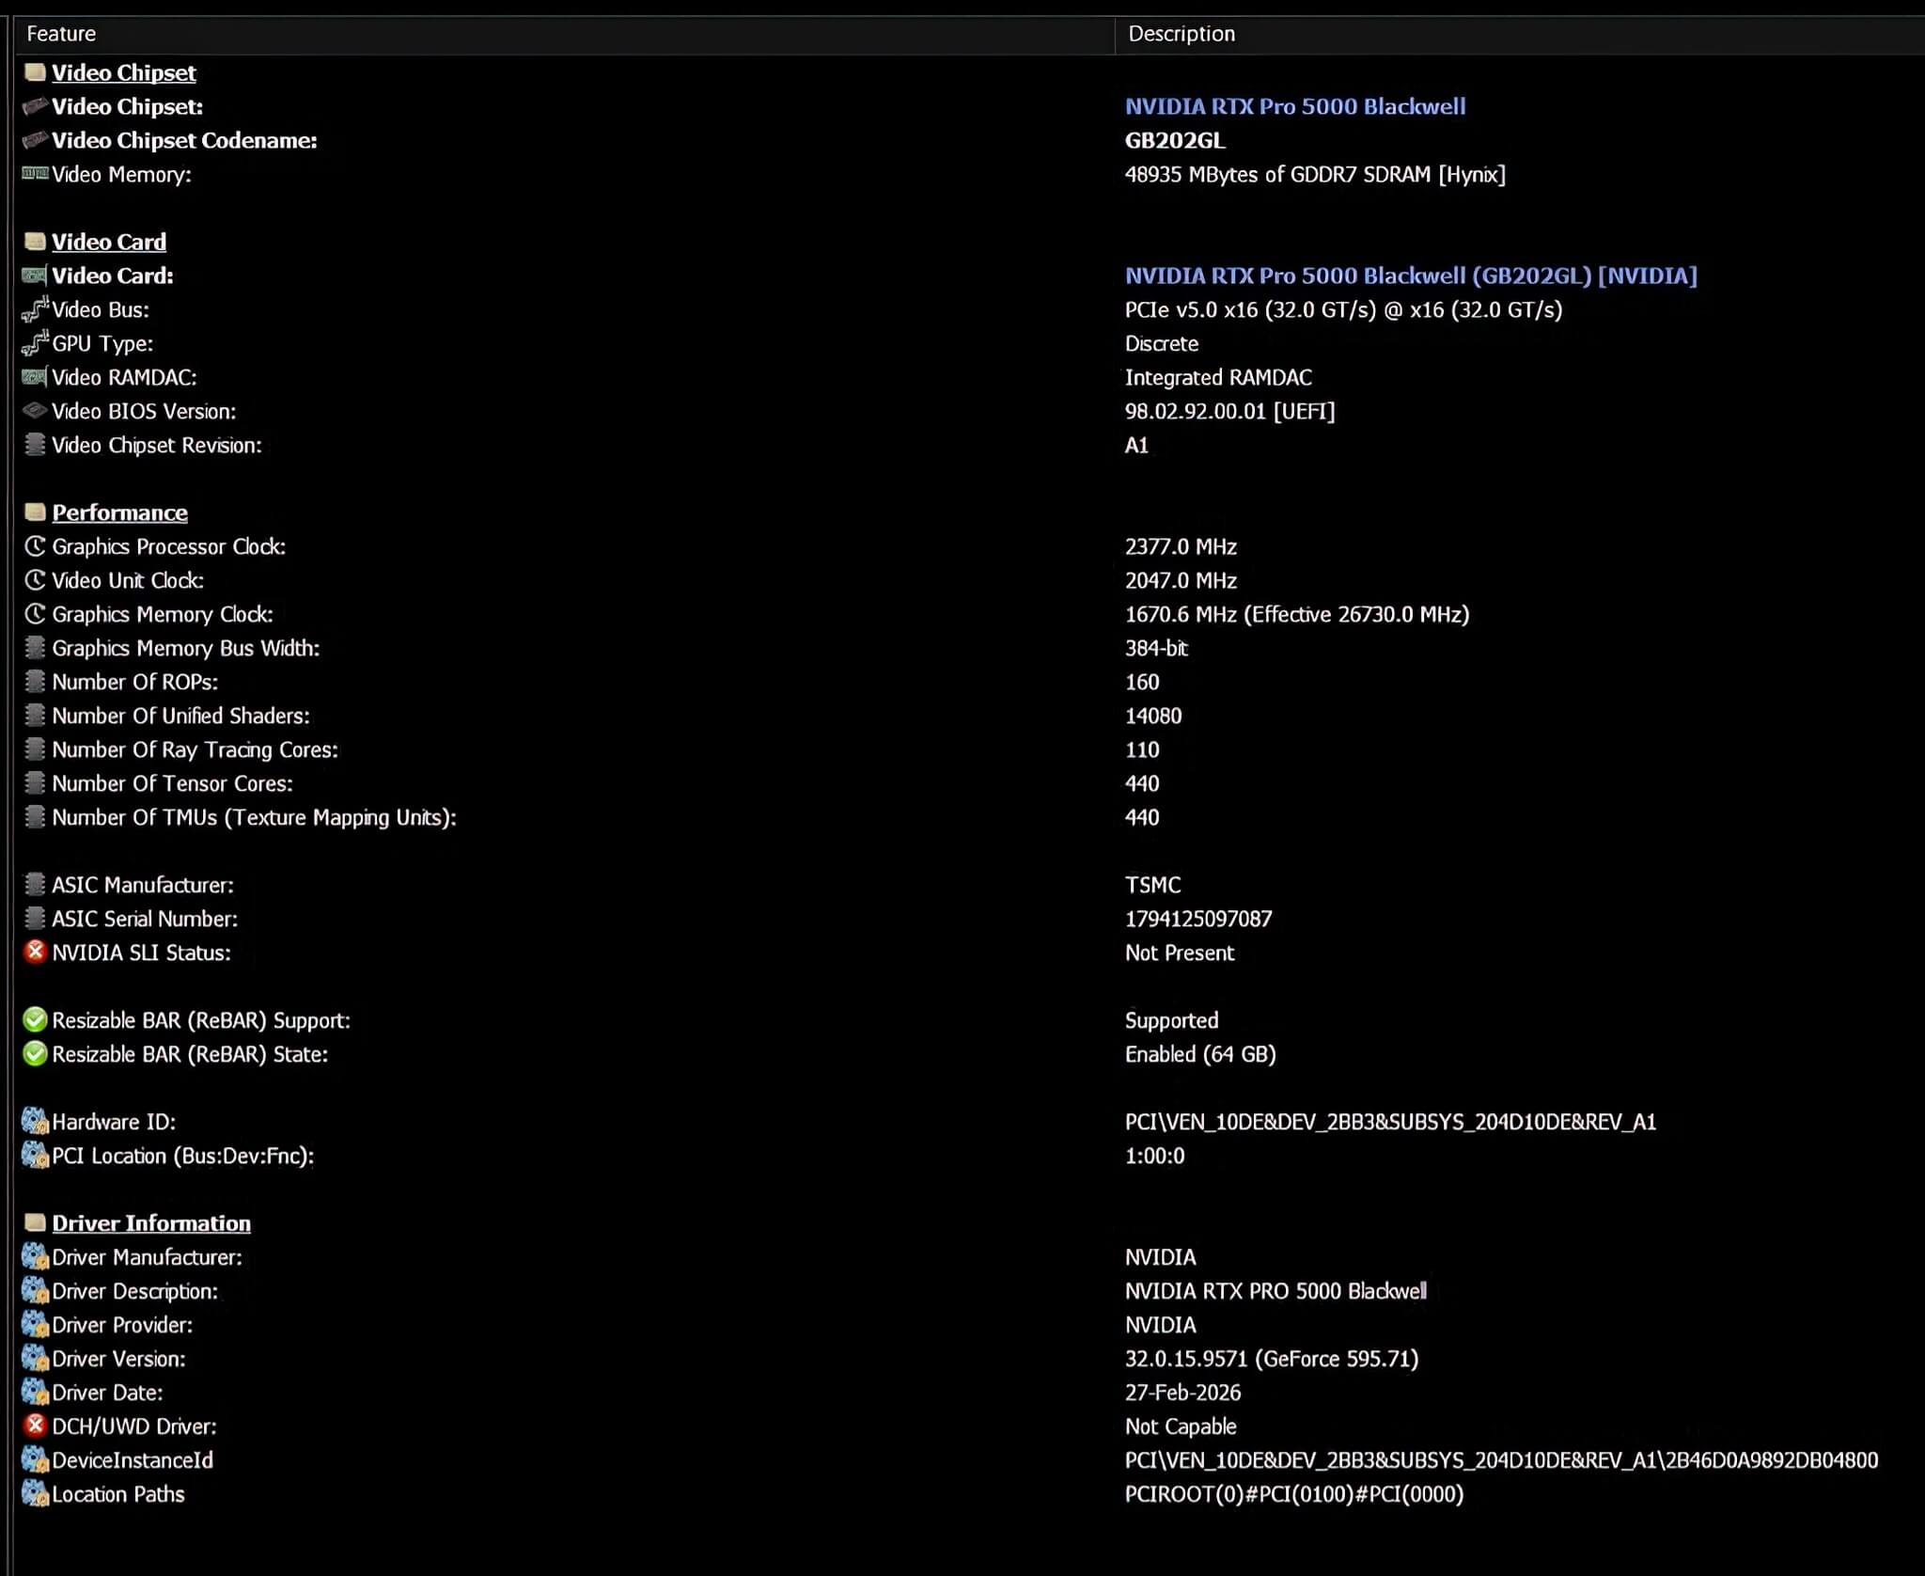
Task: Click the Video Bus connector icon
Action: click(35, 309)
